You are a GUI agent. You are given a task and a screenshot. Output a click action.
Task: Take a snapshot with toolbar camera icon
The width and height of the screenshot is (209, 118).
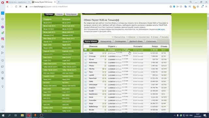170,7
